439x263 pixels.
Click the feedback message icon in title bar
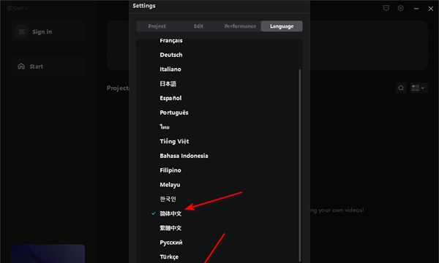386,8
